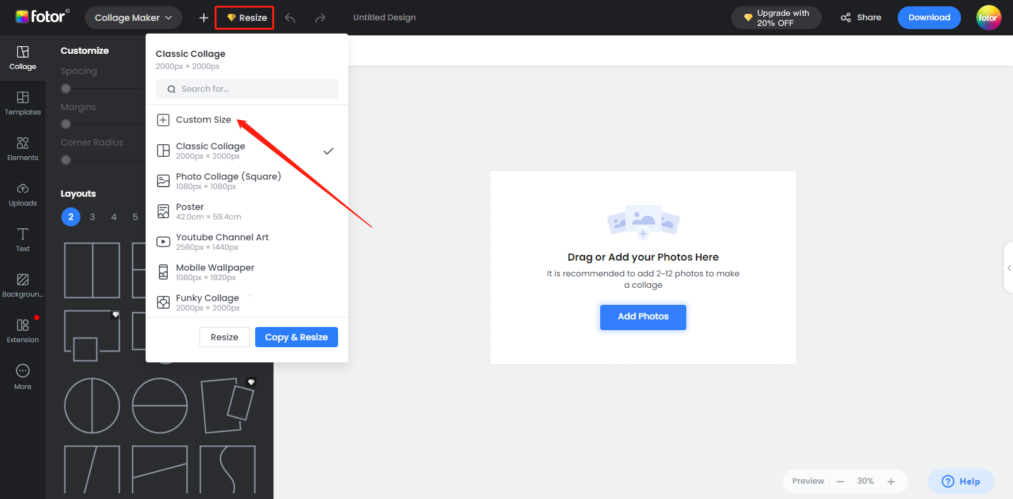The image size is (1013, 499).
Task: Click the Margins slider handle
Action: [66, 124]
